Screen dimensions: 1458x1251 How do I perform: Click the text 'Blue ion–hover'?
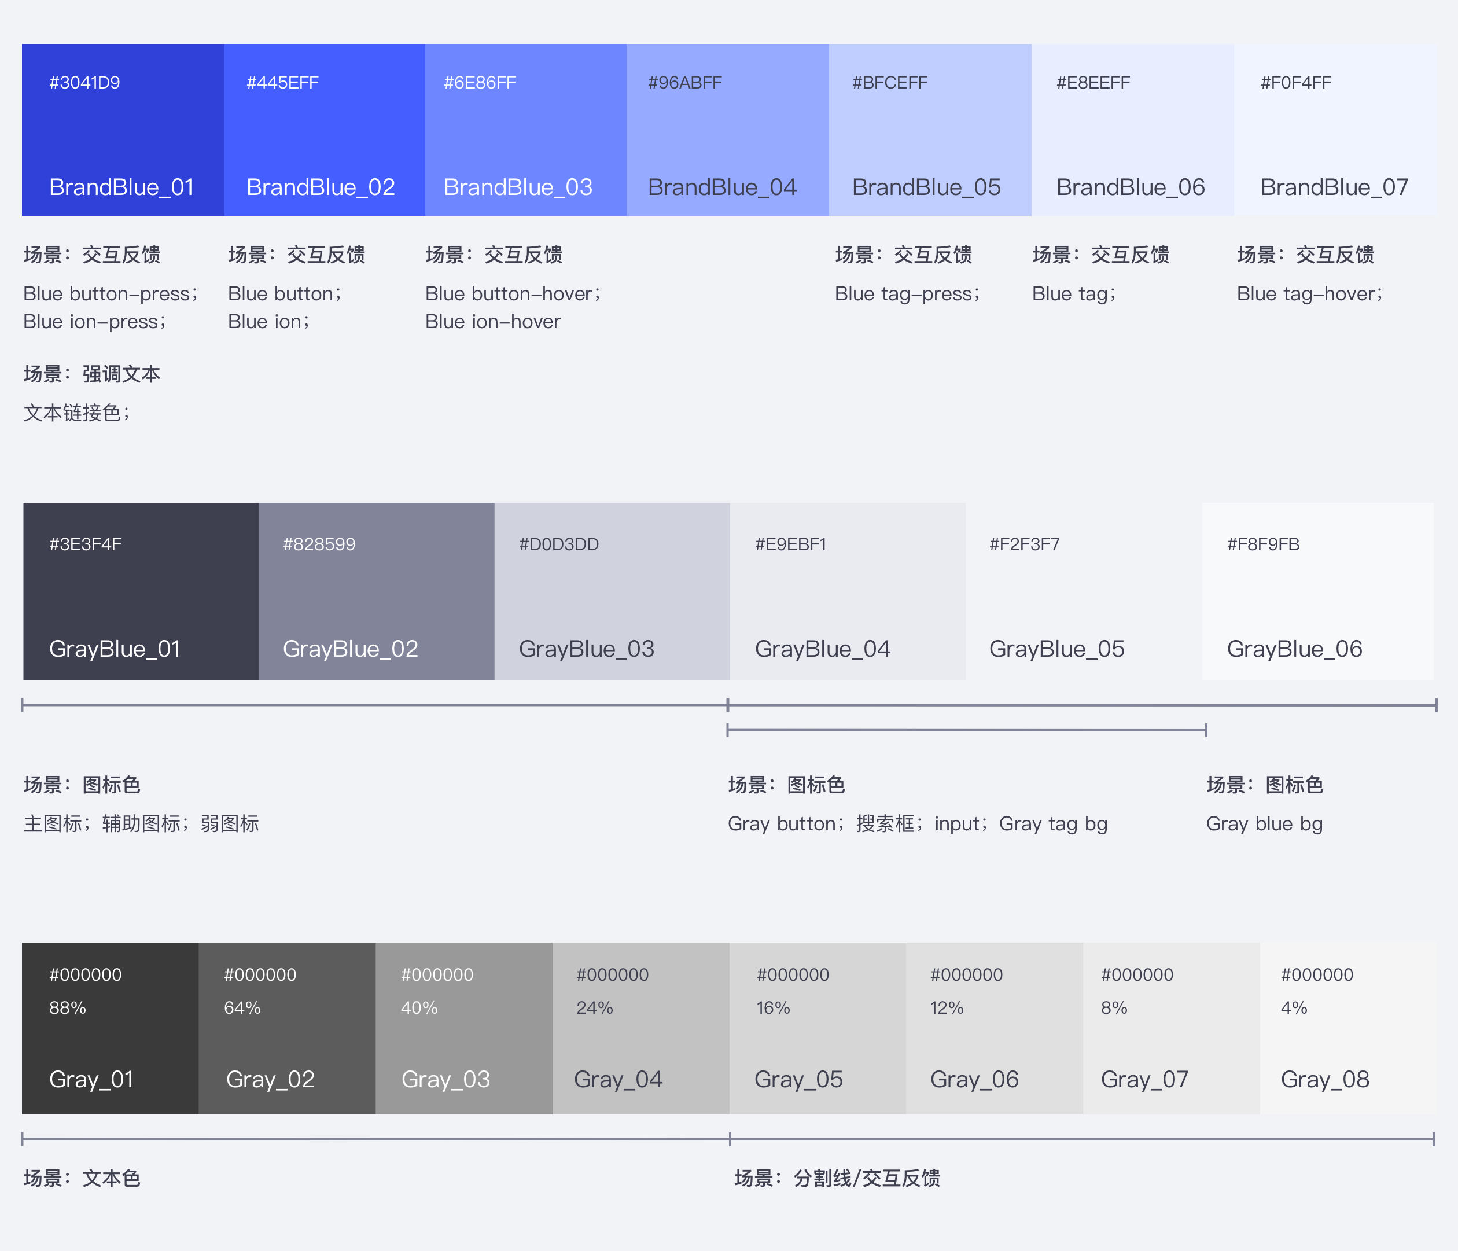click(492, 322)
